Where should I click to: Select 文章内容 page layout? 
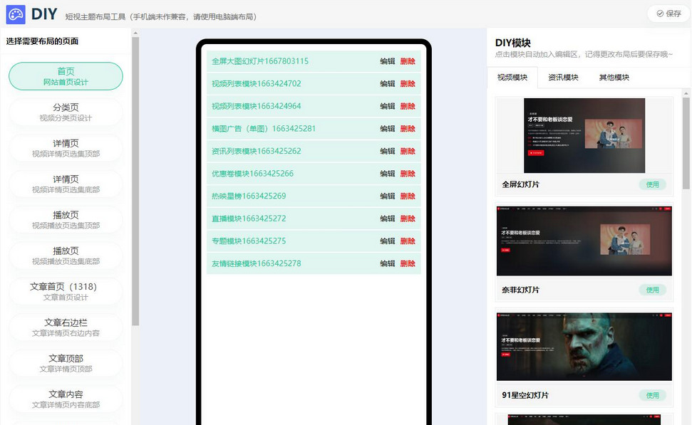click(x=66, y=399)
